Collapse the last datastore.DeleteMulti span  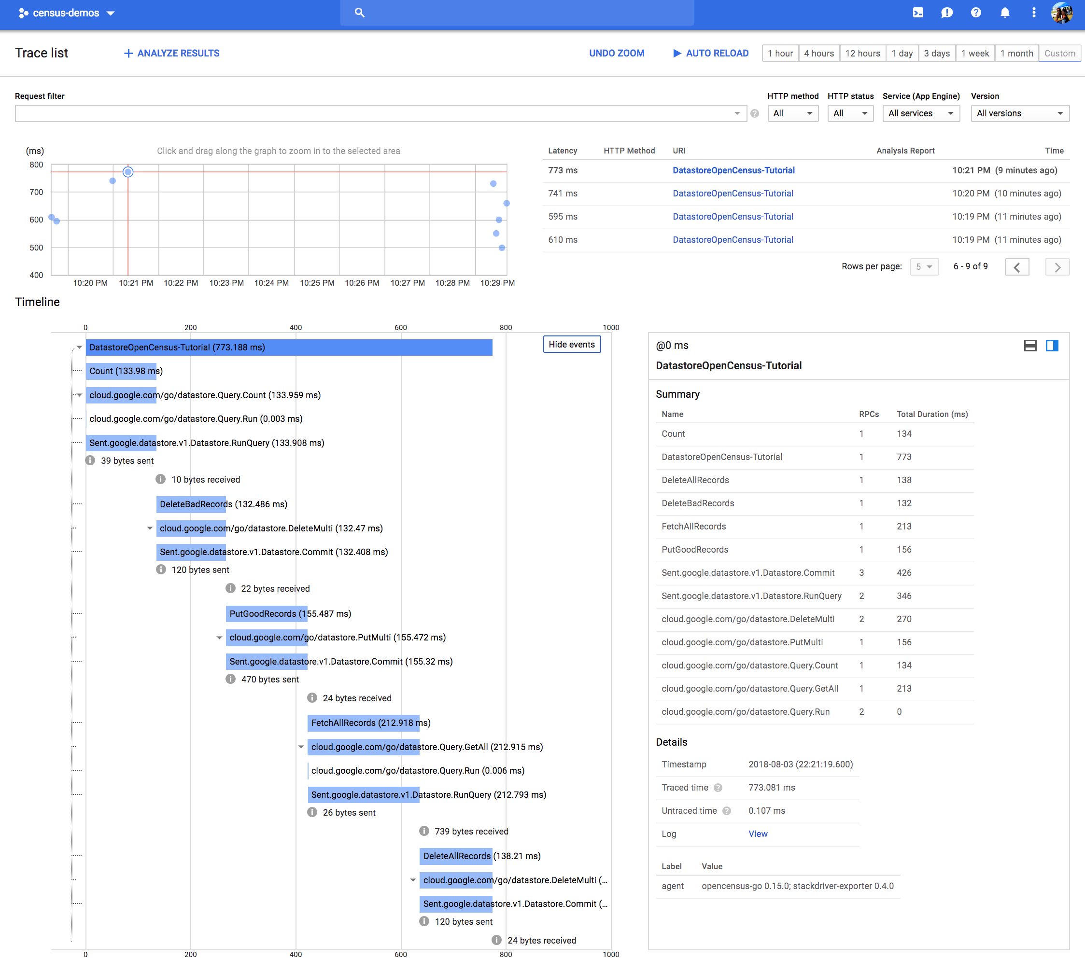pyautogui.click(x=413, y=880)
